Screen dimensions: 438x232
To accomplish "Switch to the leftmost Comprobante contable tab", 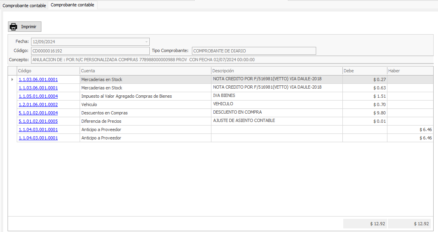I will (x=24, y=6).
